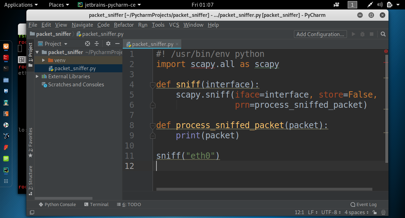405x218 pixels.
Task: Click Add Configuration button
Action: tap(320, 34)
